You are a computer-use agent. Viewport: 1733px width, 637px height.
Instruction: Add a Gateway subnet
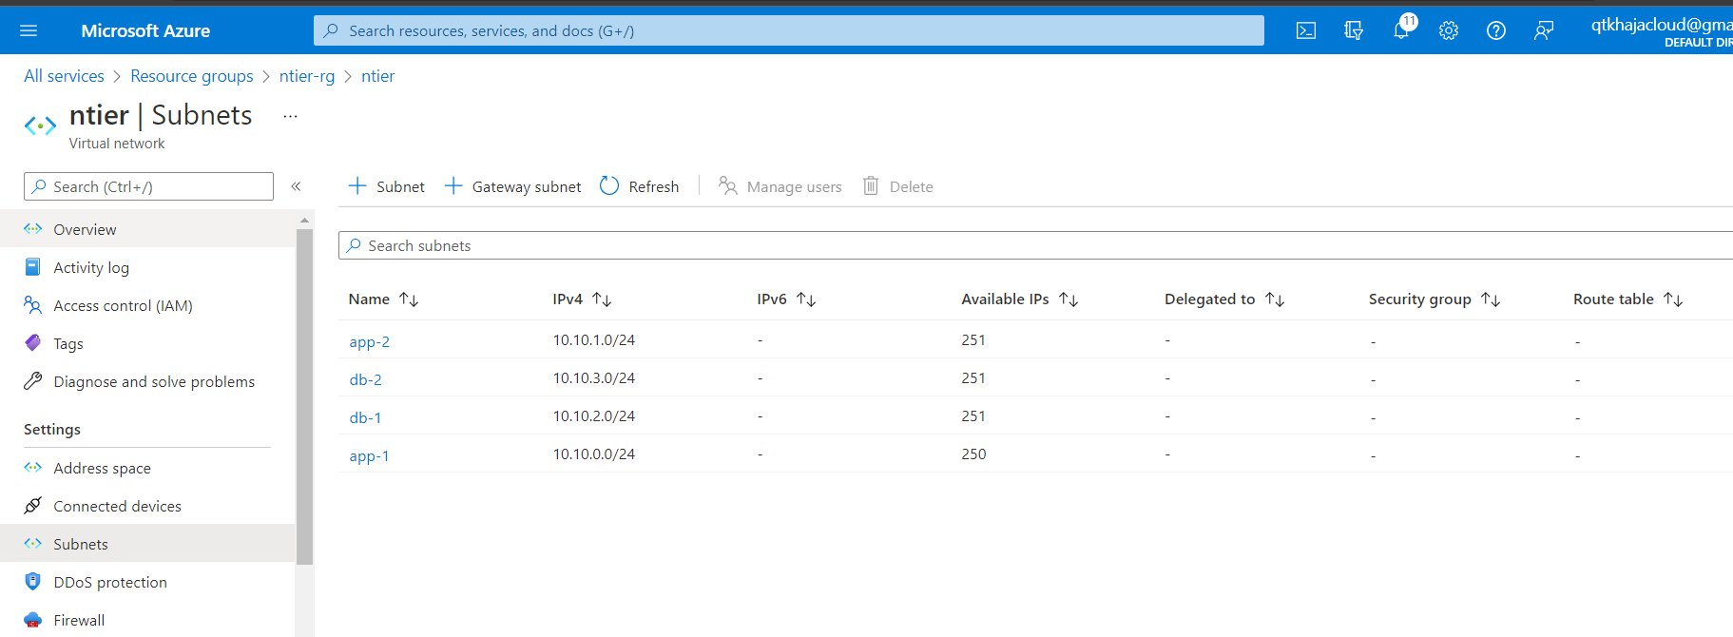coord(512,186)
